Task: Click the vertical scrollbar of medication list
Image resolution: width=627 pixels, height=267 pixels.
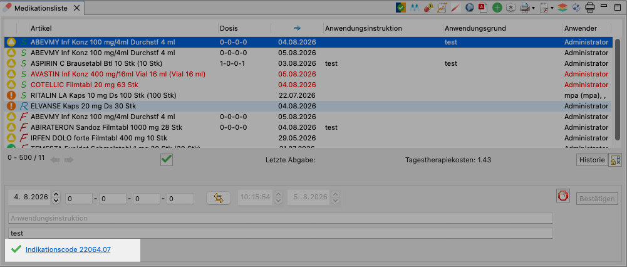Action: tap(618, 90)
